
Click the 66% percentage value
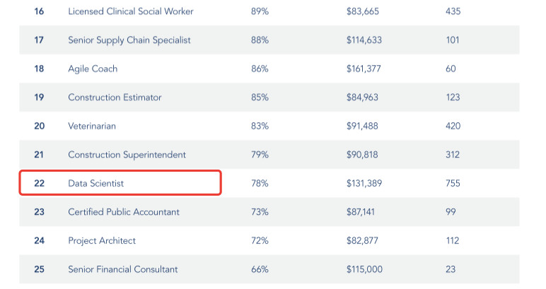tap(260, 269)
